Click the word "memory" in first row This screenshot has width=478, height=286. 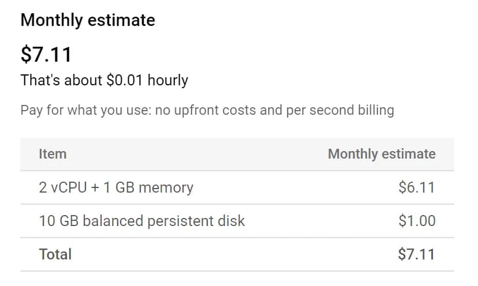166,187
